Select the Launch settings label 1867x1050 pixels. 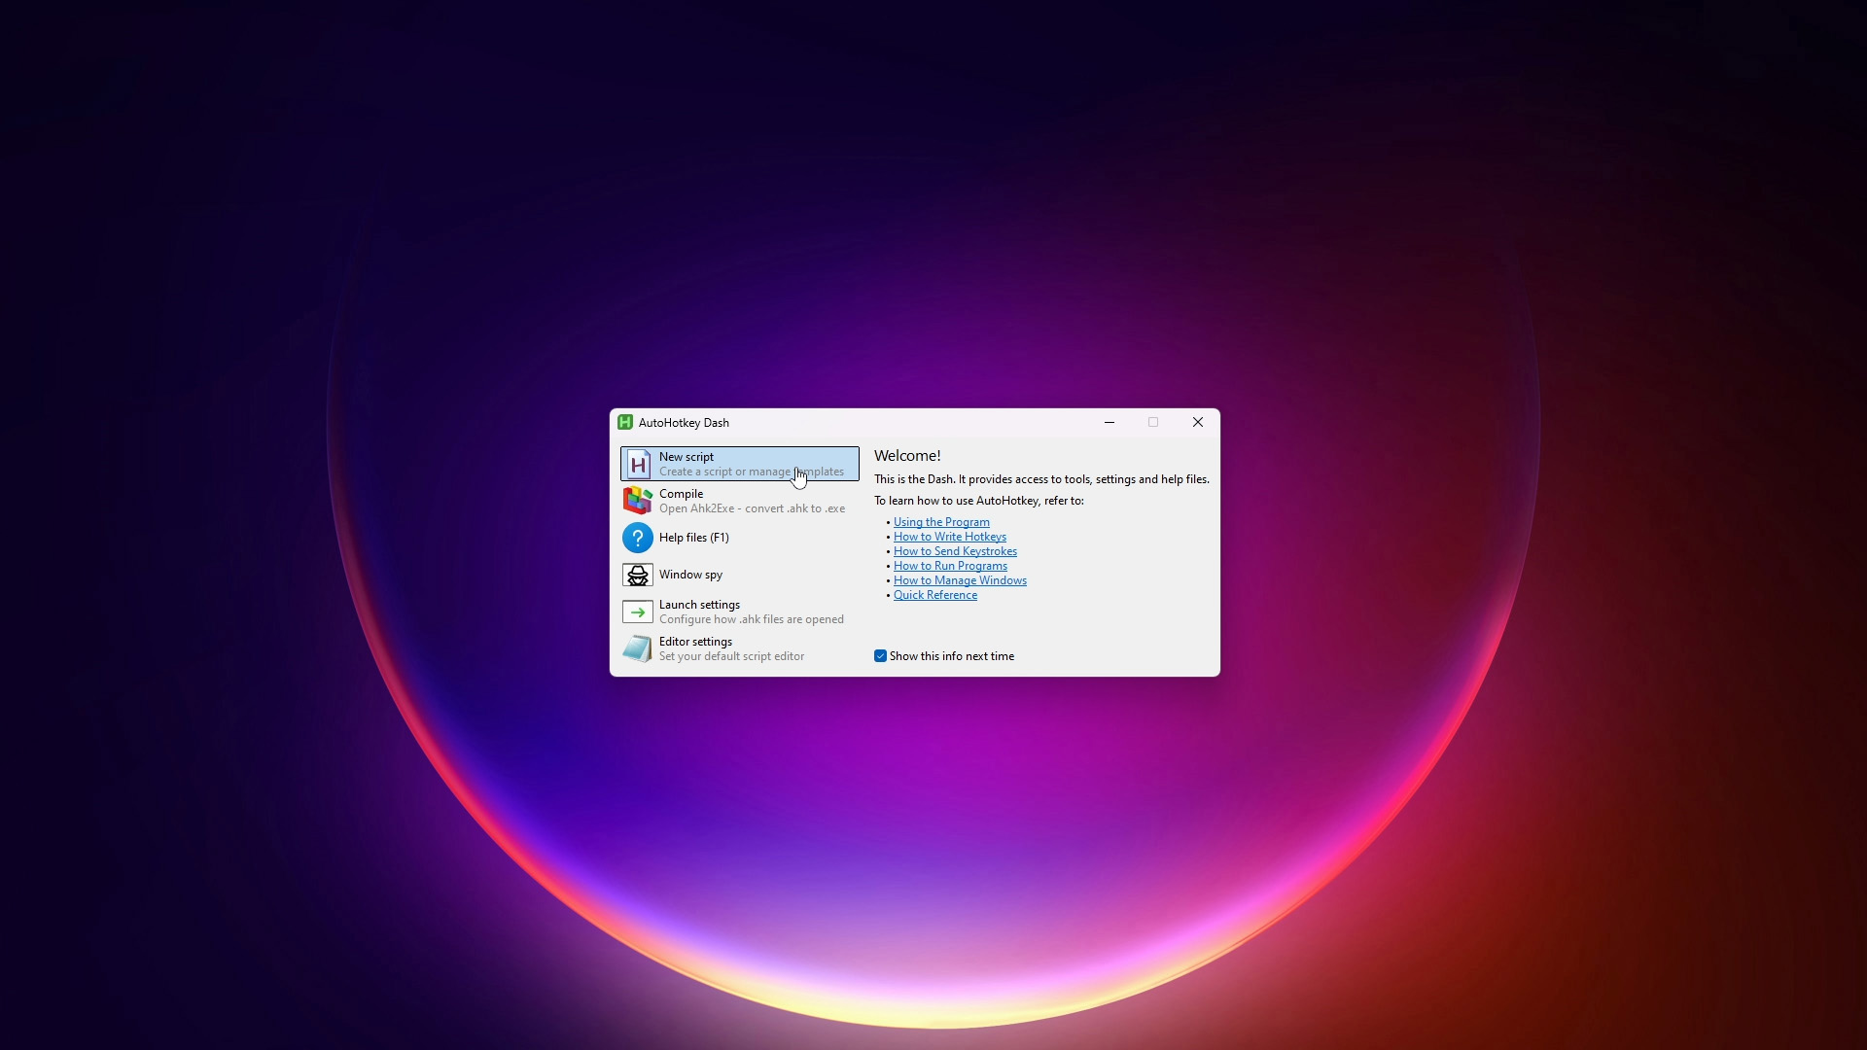tap(699, 605)
